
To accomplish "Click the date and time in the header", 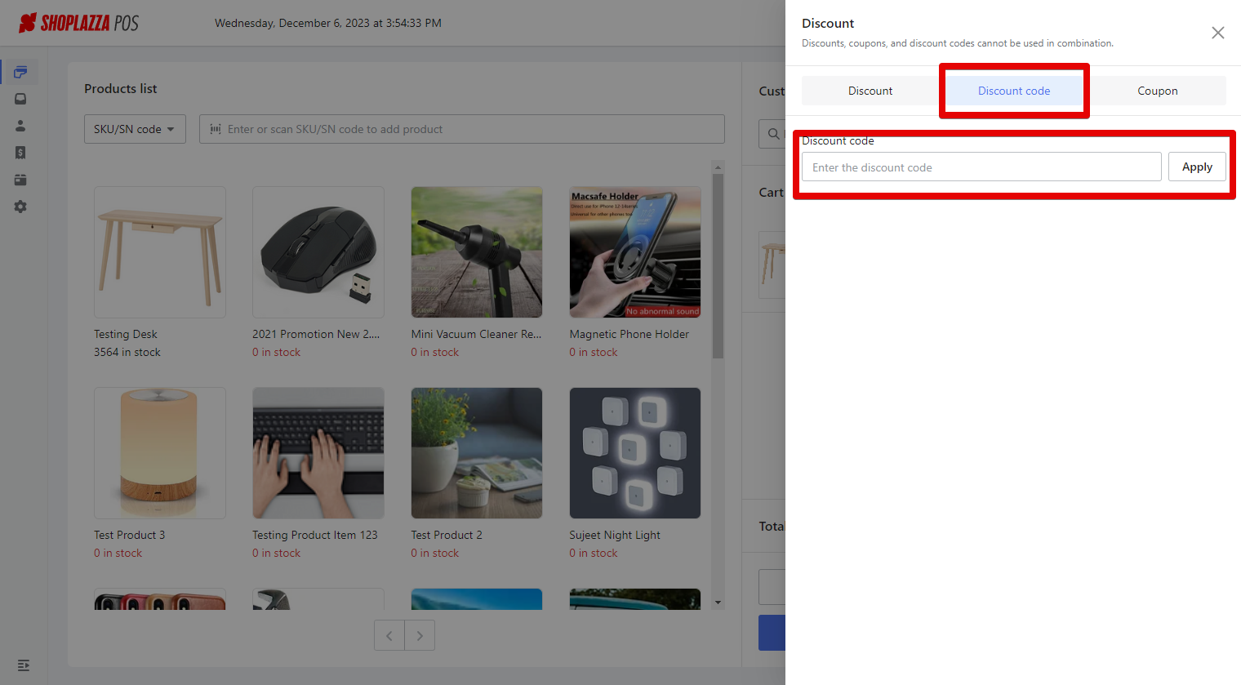I will pos(328,23).
